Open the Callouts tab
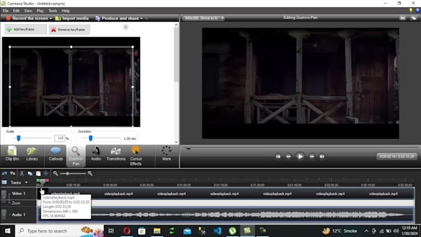 [x=56, y=154]
